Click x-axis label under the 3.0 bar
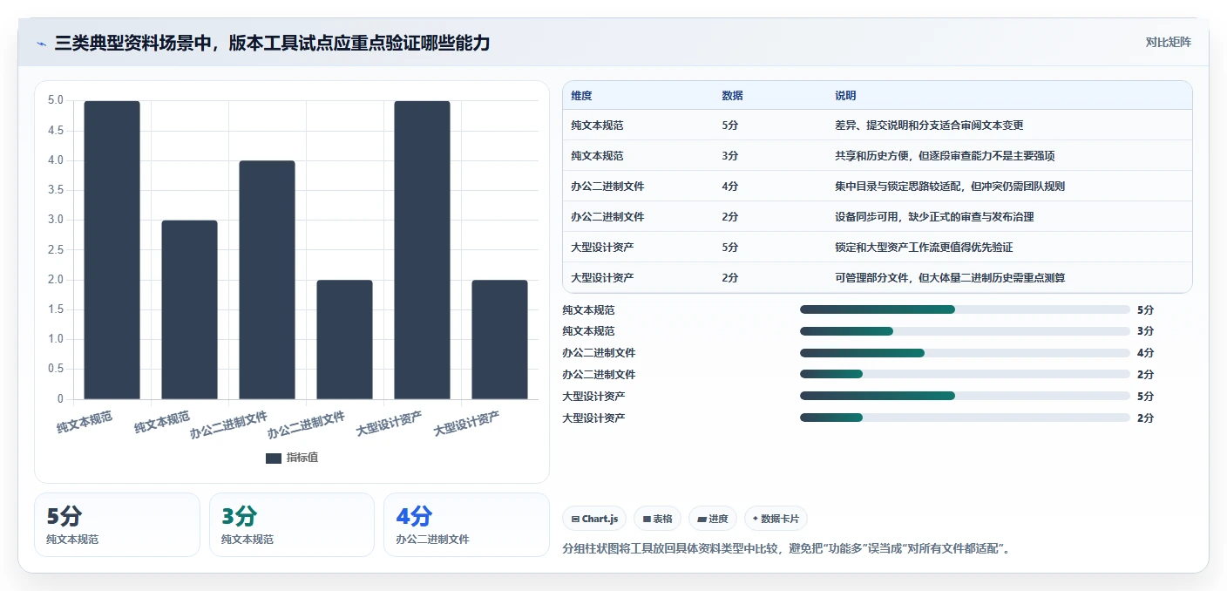The image size is (1227, 591). pyautogui.click(x=162, y=423)
